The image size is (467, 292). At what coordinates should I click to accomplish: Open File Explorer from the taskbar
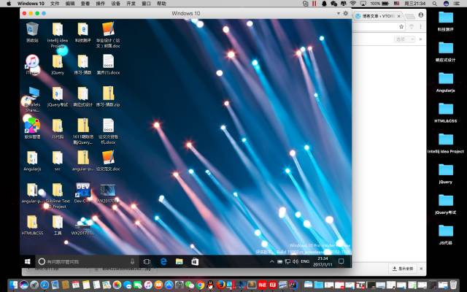coord(180,261)
